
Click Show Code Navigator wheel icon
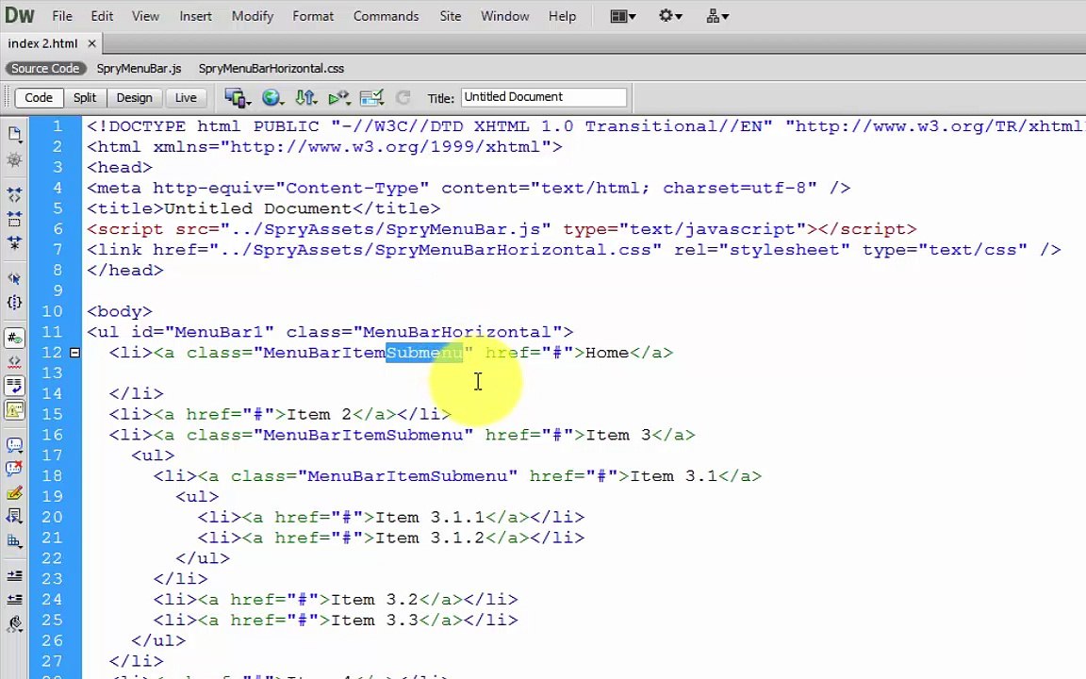14,160
